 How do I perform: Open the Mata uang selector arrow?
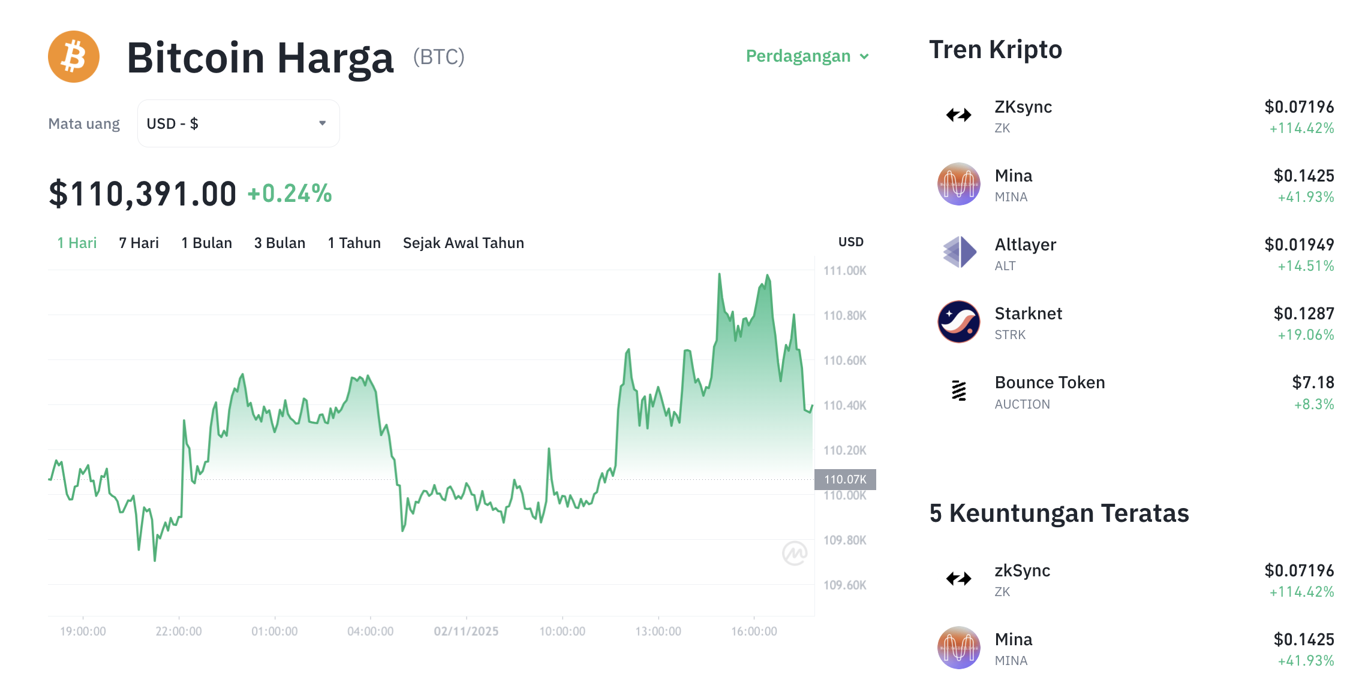(x=322, y=123)
